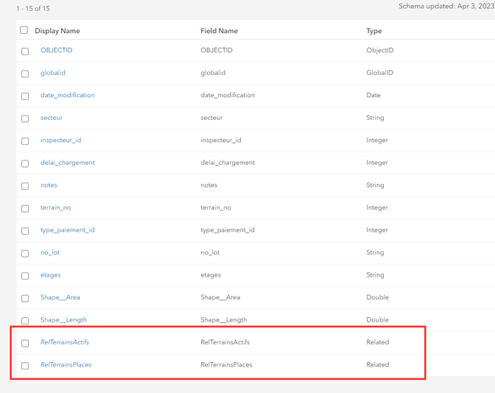The image size is (495, 393).
Task: Sort by the Type column header
Action: [x=374, y=31]
